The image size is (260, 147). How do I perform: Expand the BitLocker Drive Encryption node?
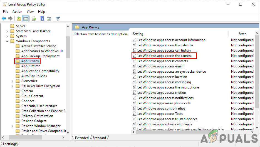point(13,86)
